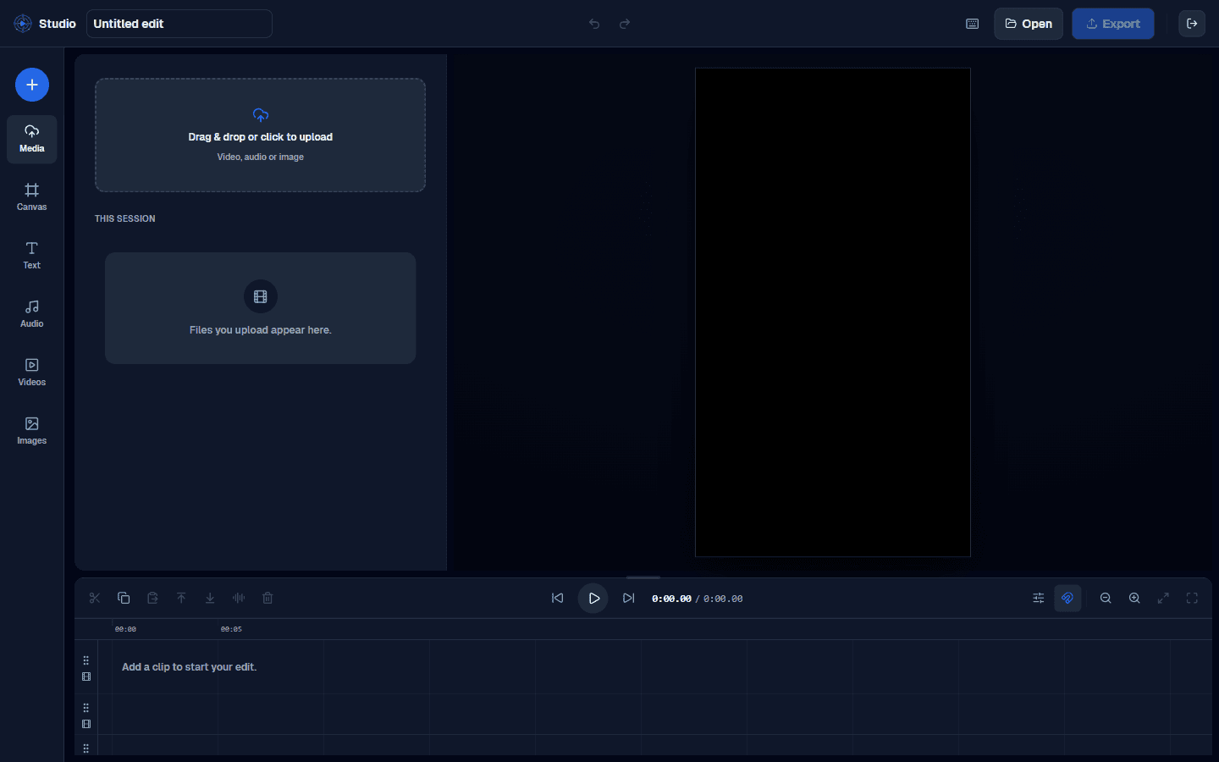Click the black preview canvas

click(x=833, y=312)
